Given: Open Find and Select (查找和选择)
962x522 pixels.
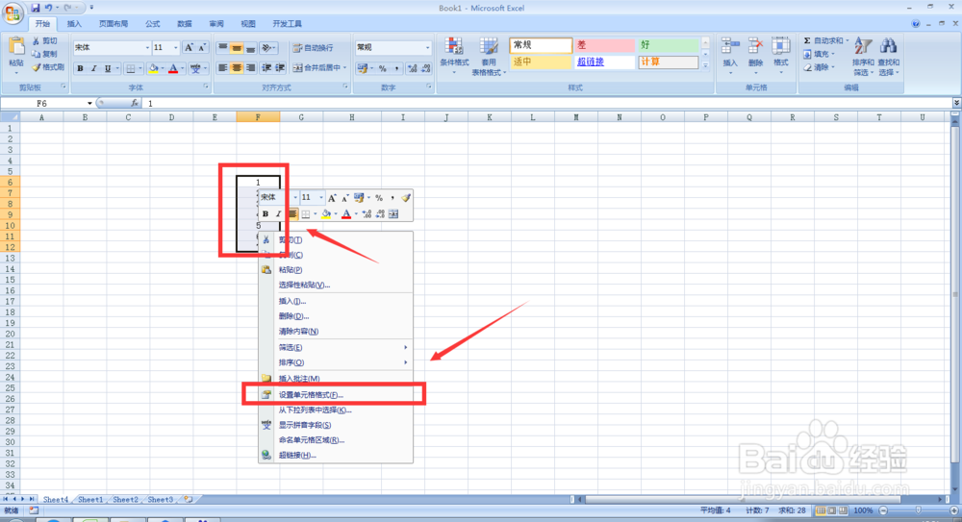Looking at the screenshot, I should point(888,57).
